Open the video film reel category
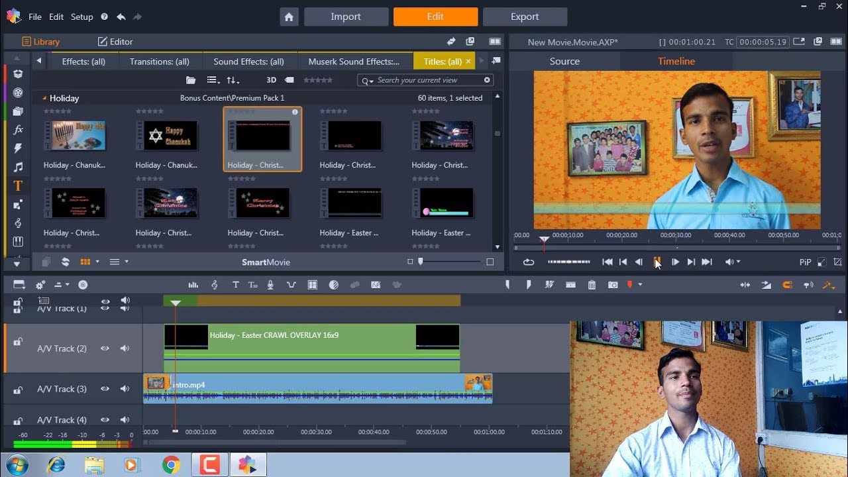Screen dimensions: 848x477 tap(18, 93)
